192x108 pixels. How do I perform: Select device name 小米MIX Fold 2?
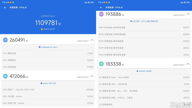(48, 16)
